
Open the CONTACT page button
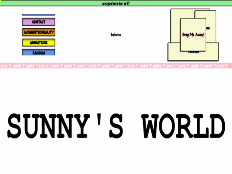[x=39, y=22]
